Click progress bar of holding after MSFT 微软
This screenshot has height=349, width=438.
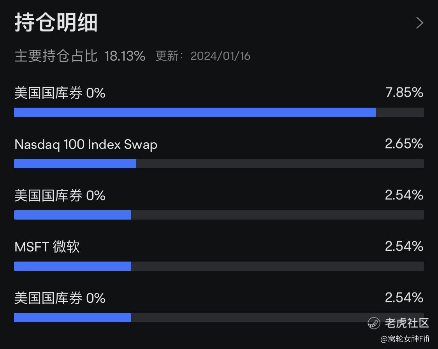[x=72, y=318]
